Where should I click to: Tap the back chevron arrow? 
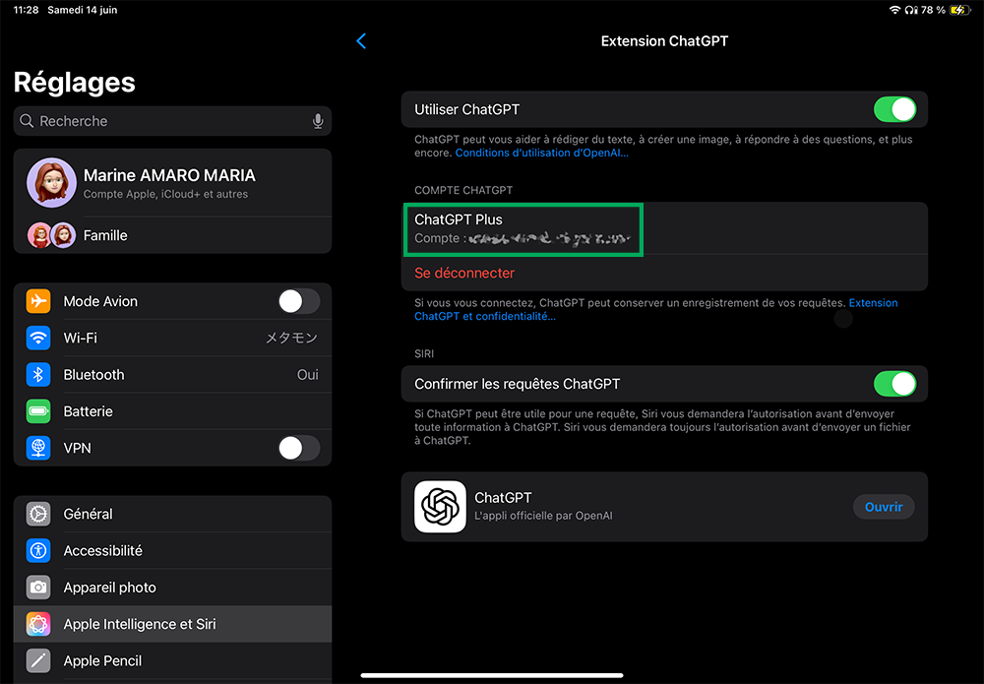point(361,41)
